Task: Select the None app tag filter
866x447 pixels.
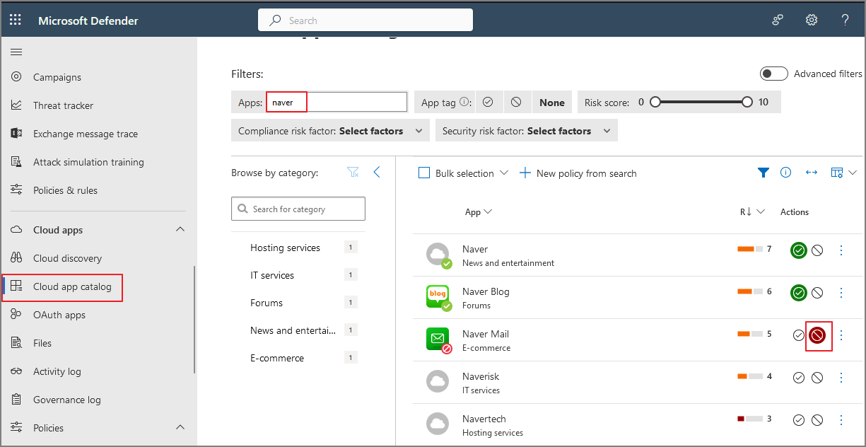Action: (552, 103)
